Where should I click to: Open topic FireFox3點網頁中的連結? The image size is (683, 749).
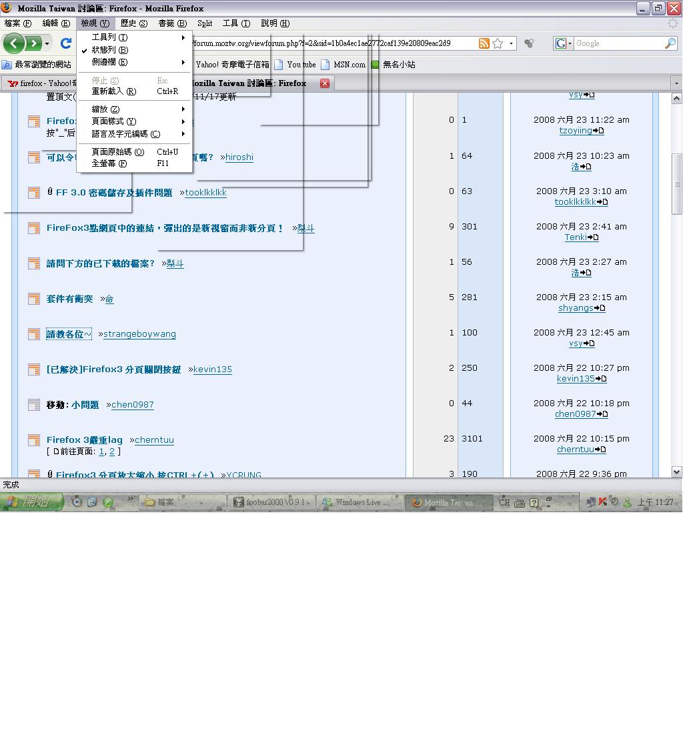pyautogui.click(x=164, y=228)
